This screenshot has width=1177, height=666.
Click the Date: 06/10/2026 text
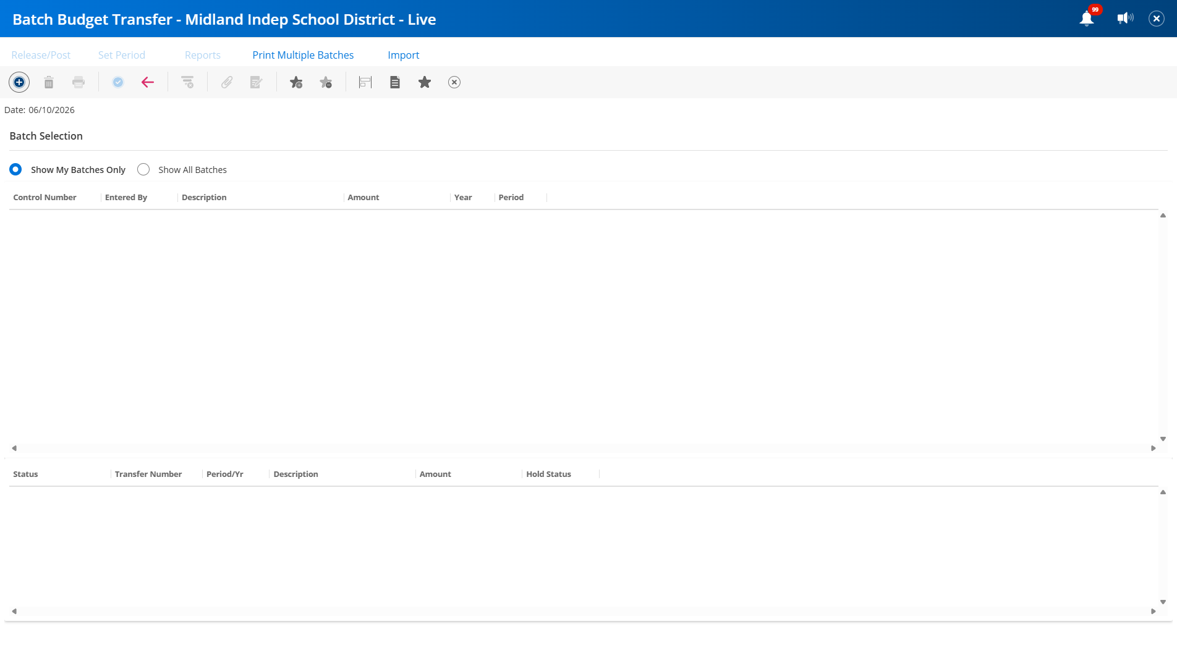(x=40, y=110)
